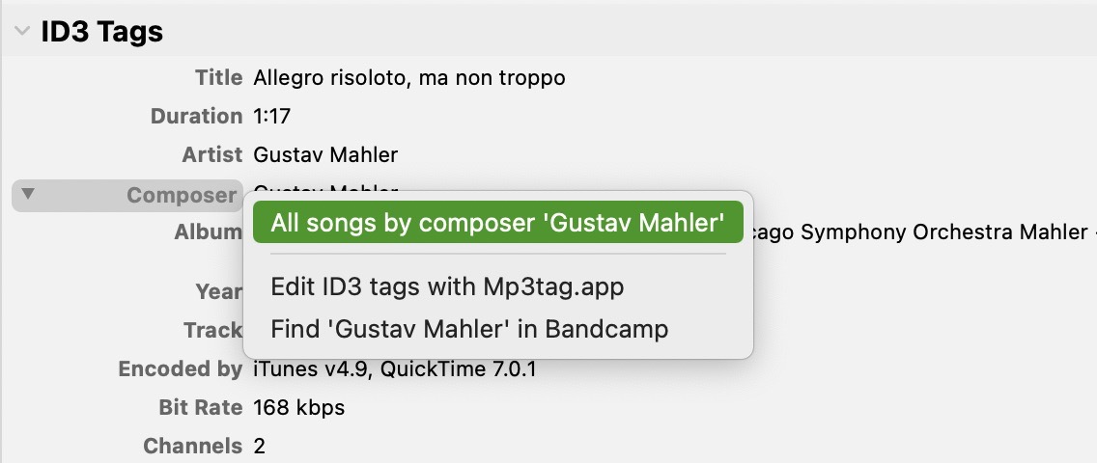This screenshot has height=463, width=1097.
Task: Select All songs by composer 'Gustav Mahler'
Action: point(497,223)
